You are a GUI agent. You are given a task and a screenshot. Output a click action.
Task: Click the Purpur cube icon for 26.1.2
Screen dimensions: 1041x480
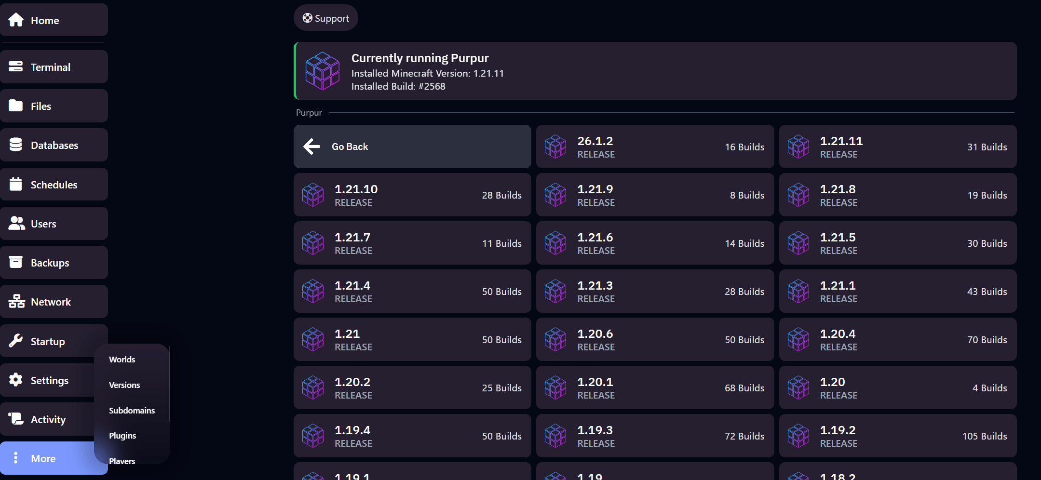click(x=555, y=147)
